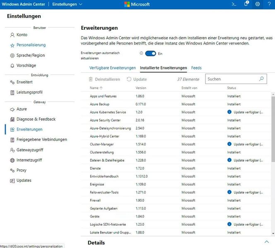Sort the list by Status column

click(x=232, y=88)
